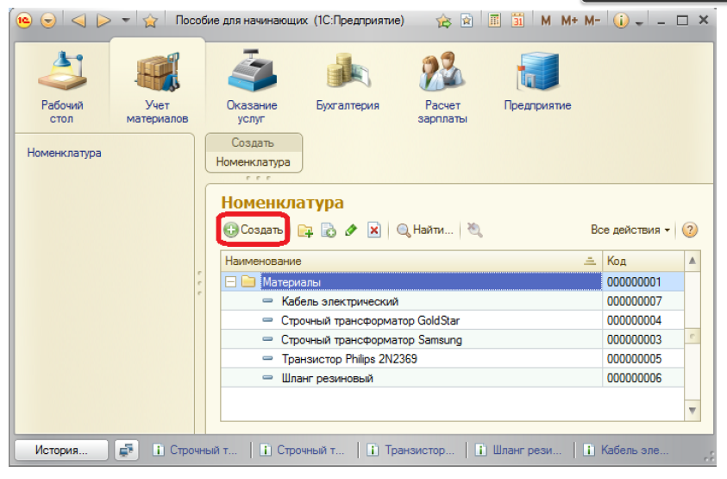727x479 pixels.
Task: Click the Номенклатура list heading
Action: pyautogui.click(x=282, y=203)
